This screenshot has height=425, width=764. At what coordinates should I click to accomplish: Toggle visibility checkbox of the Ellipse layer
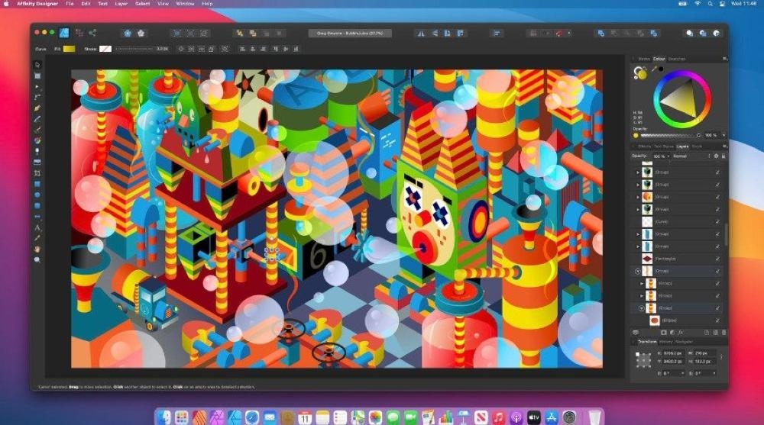717,321
